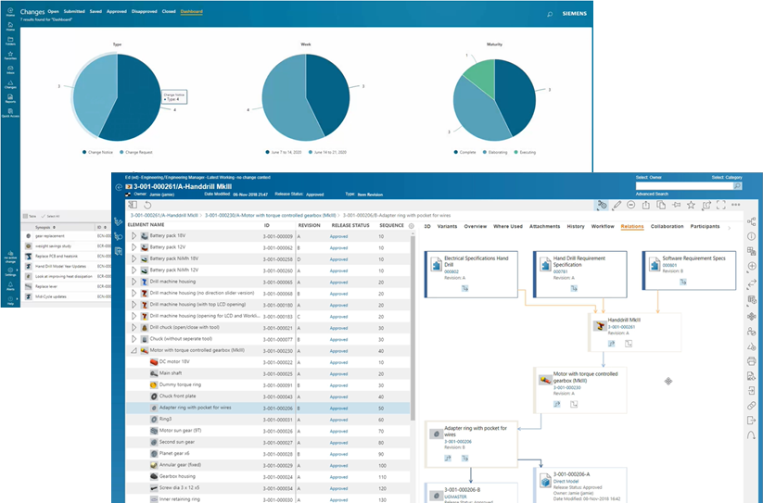Open the three-dots more commands menu
This screenshot has height=503, width=763.
[736, 205]
